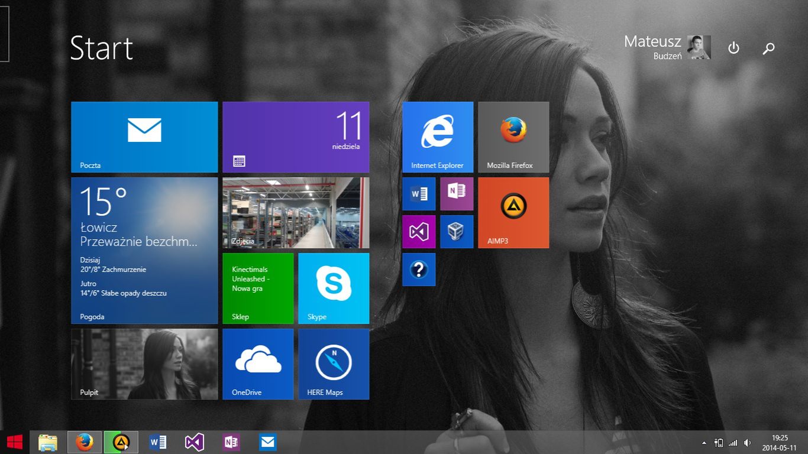The image size is (808, 454).
Task: Launch the Mozilla Firefox tile
Action: [513, 137]
